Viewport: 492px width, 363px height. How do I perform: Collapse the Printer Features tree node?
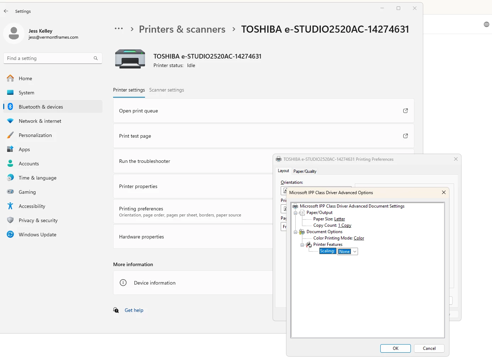[302, 245]
